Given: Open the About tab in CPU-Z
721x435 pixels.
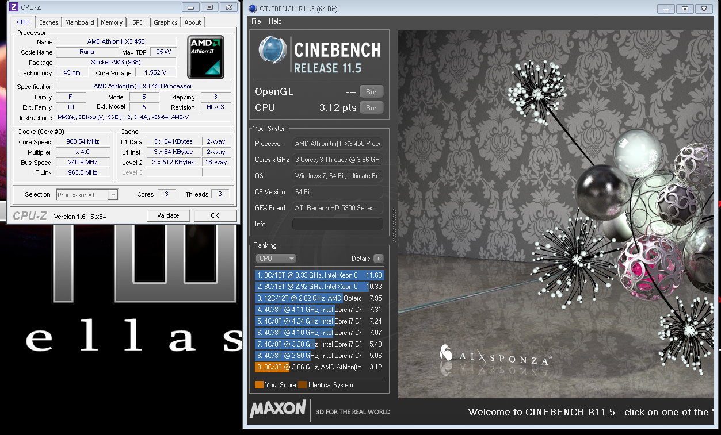Looking at the screenshot, I should click(x=193, y=22).
